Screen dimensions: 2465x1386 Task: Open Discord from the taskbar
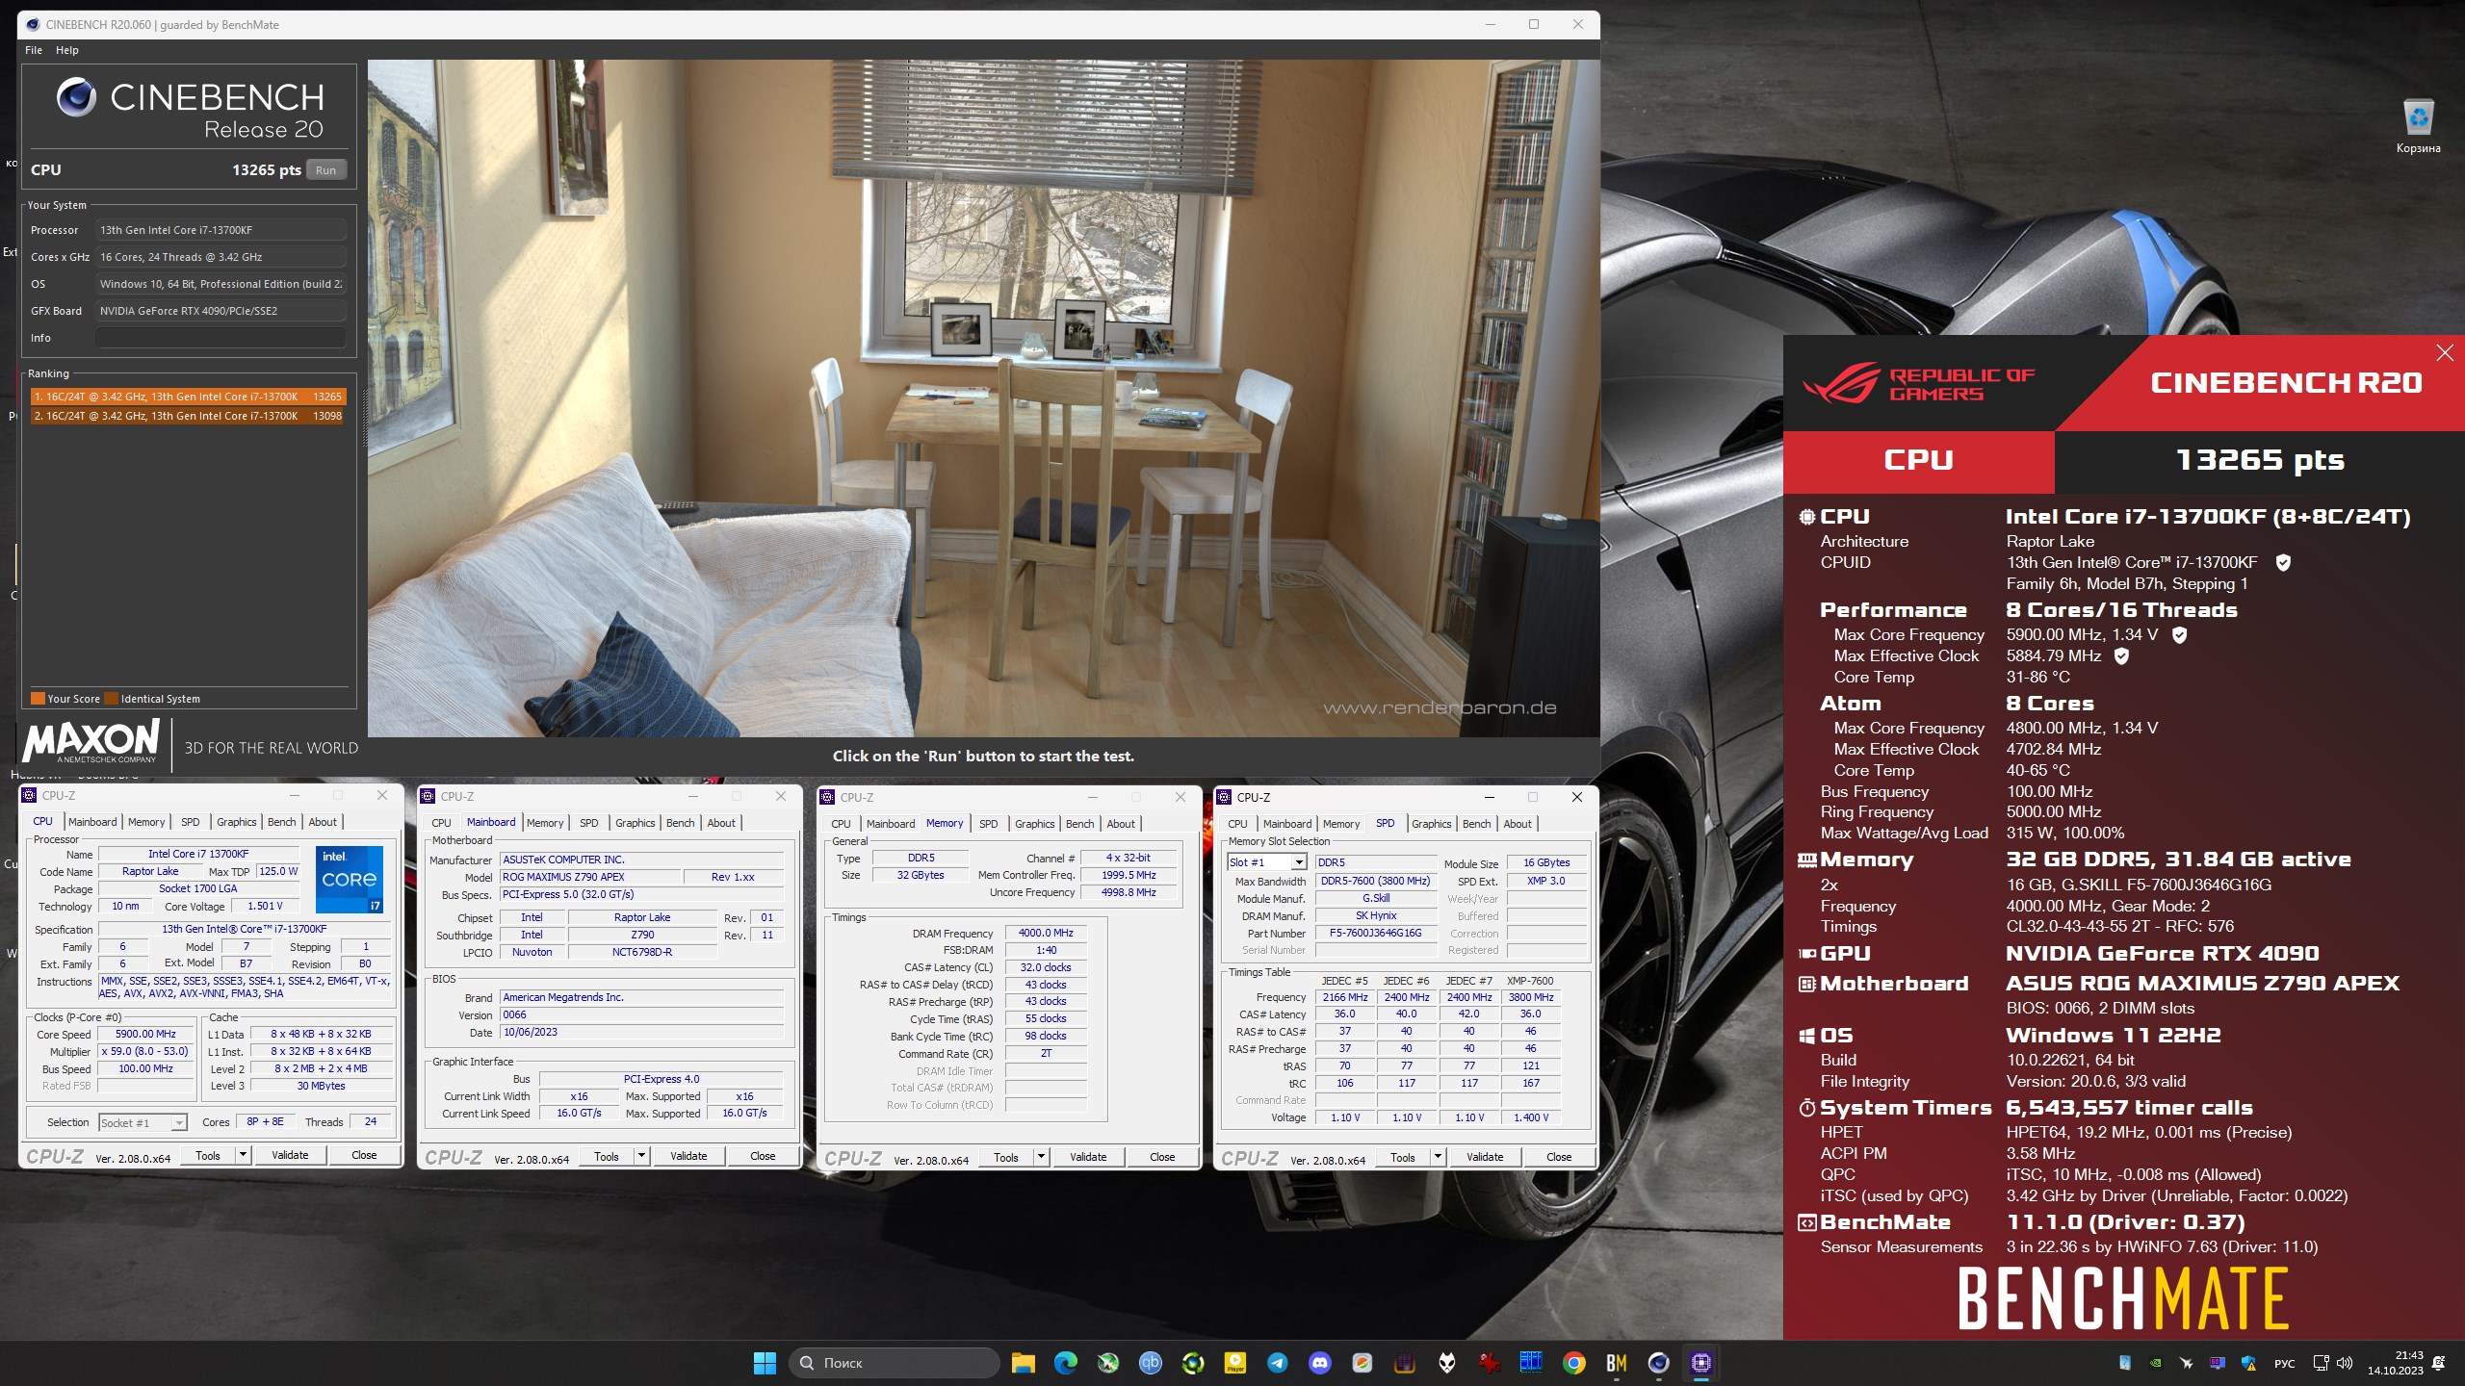click(x=1319, y=1363)
